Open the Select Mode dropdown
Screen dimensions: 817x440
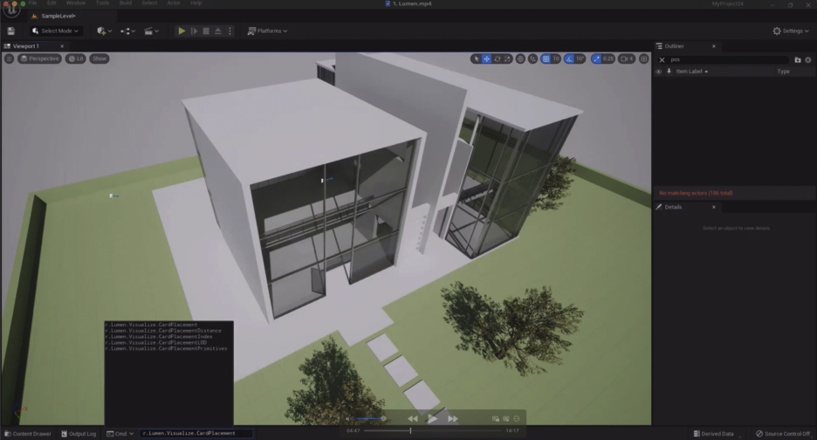pos(55,31)
